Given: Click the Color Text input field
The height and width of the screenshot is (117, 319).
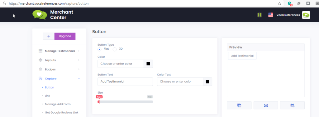Looking at the screenshot, I should pyautogui.click(x=180, y=82).
